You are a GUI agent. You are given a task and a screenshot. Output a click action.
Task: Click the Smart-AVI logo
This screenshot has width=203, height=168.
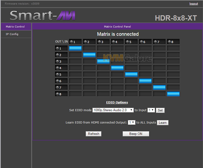43,16
